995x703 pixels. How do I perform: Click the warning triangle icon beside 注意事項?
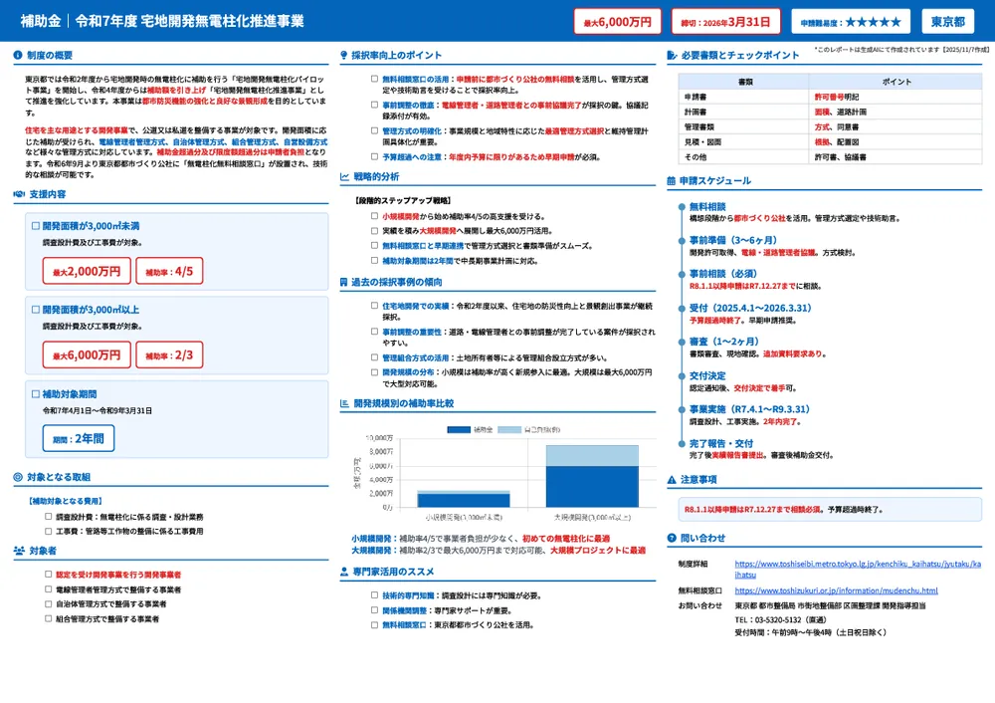point(671,480)
